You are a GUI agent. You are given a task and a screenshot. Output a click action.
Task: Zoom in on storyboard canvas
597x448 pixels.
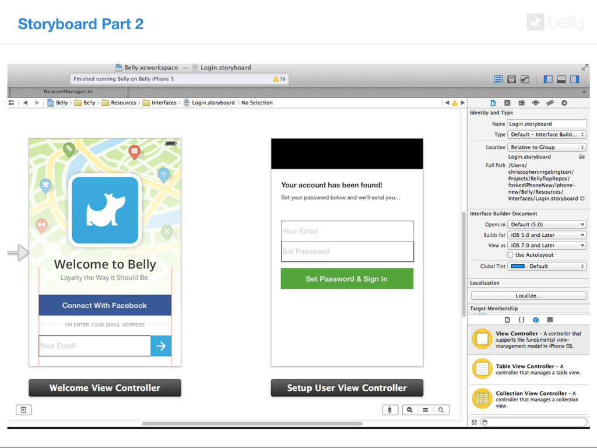click(441, 410)
